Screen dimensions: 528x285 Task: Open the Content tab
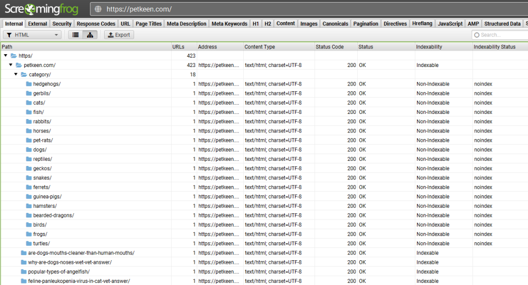tap(286, 23)
